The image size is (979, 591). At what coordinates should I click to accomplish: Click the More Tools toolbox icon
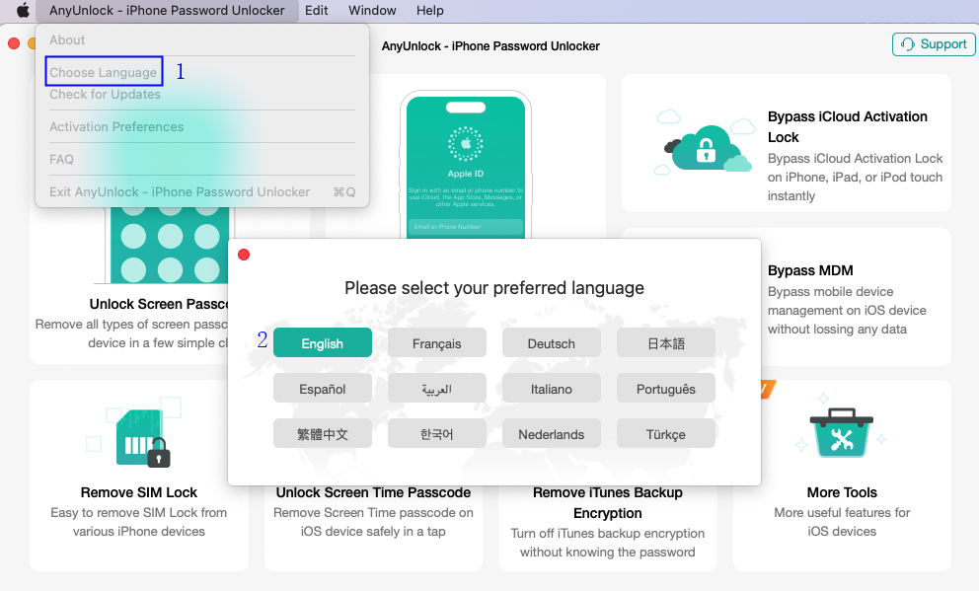click(841, 433)
